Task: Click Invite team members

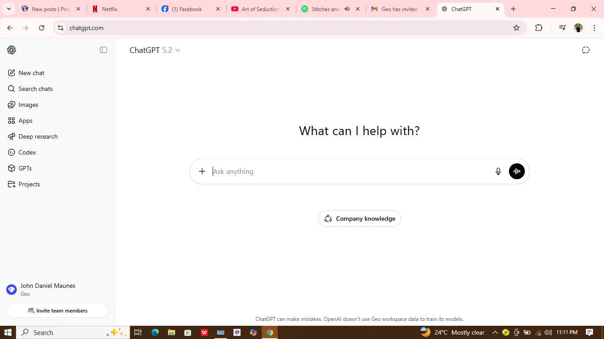Action: click(x=57, y=311)
